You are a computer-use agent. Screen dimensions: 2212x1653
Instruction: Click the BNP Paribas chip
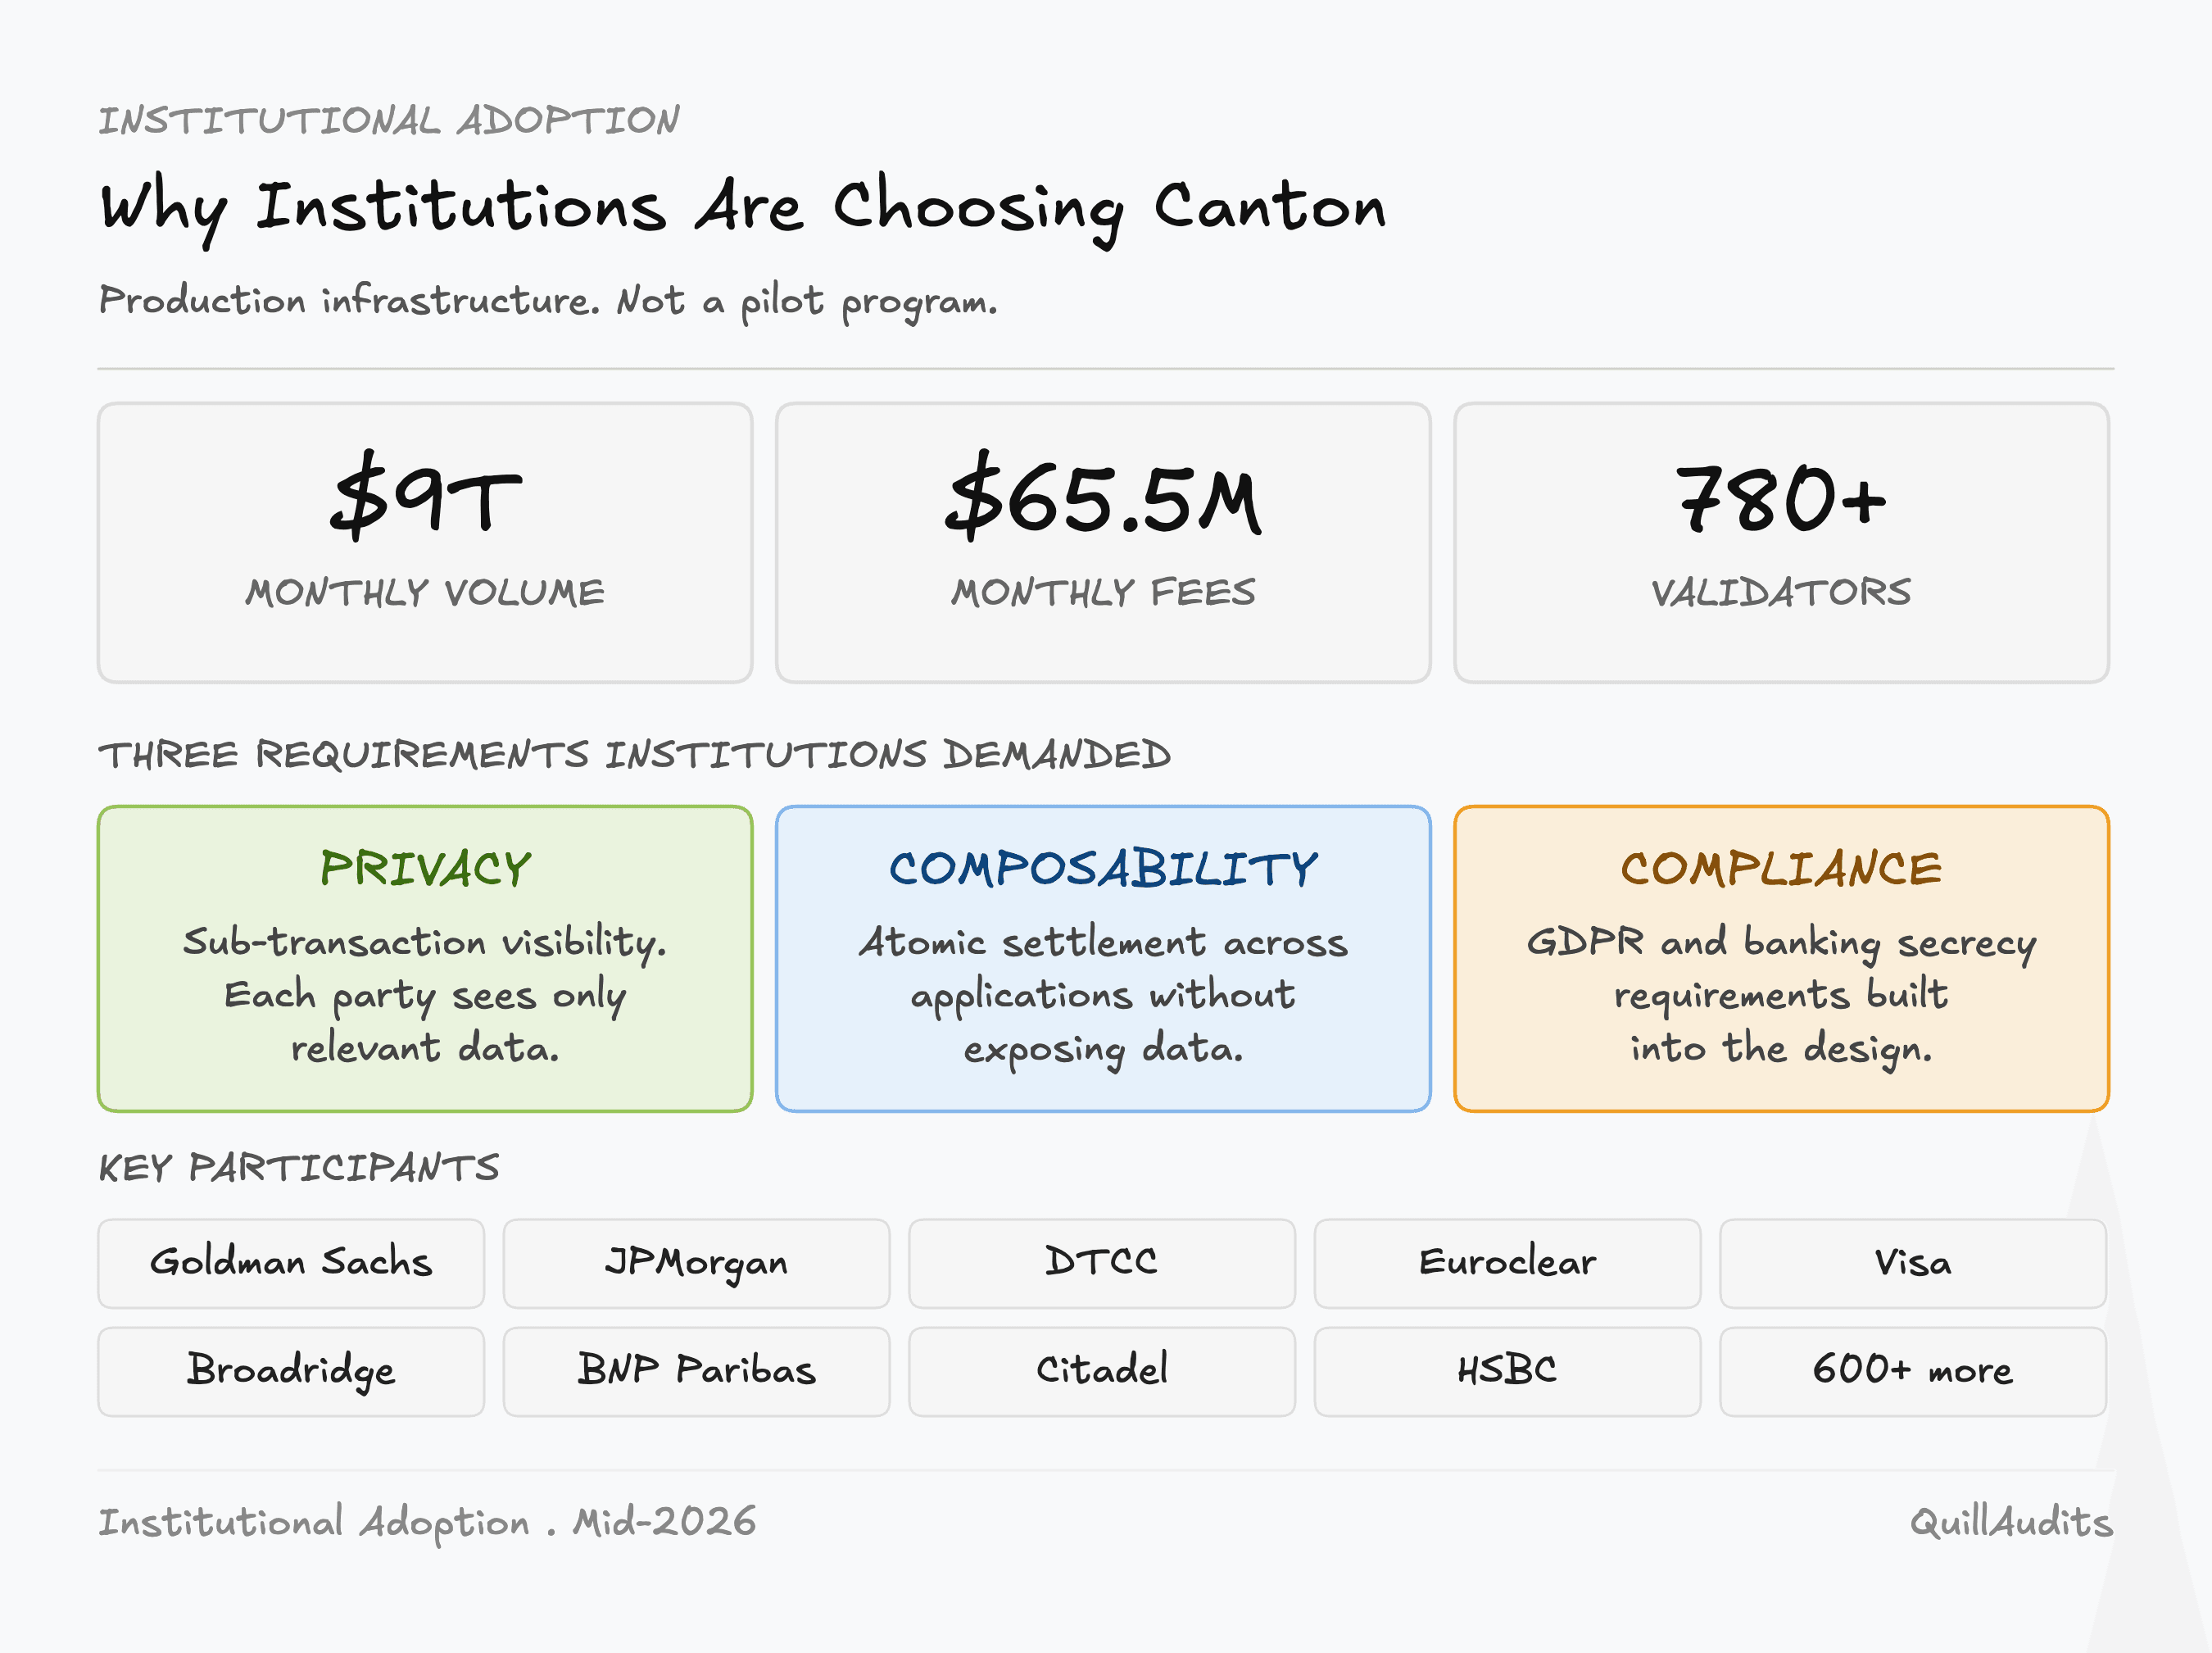tap(697, 1371)
